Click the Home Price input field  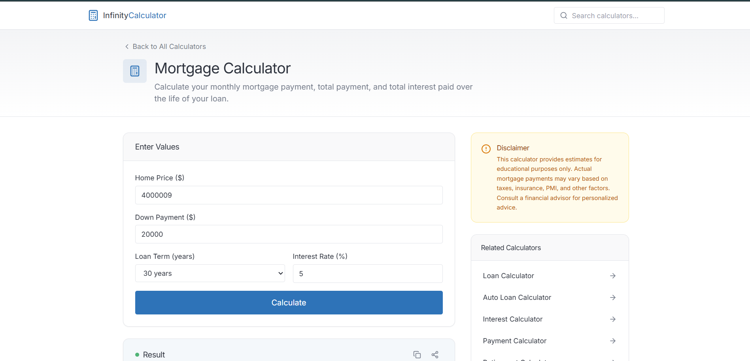click(x=289, y=195)
